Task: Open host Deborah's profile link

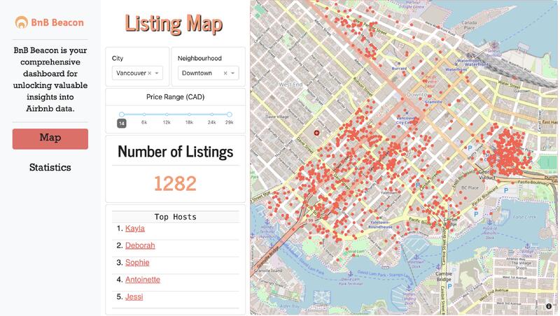Action: [140, 245]
